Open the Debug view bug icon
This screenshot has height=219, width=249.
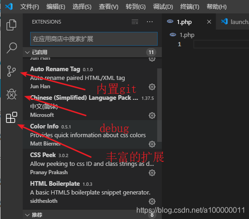coord(12,94)
